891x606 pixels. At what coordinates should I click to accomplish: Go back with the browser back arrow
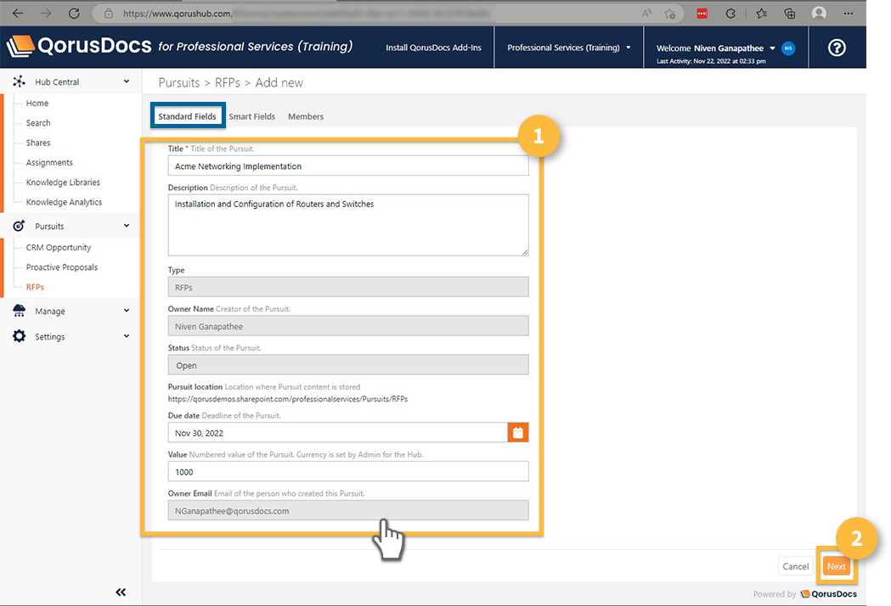click(18, 13)
